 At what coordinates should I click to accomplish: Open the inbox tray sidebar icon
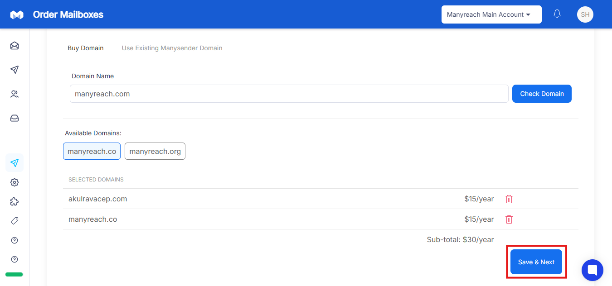pyautogui.click(x=15, y=118)
